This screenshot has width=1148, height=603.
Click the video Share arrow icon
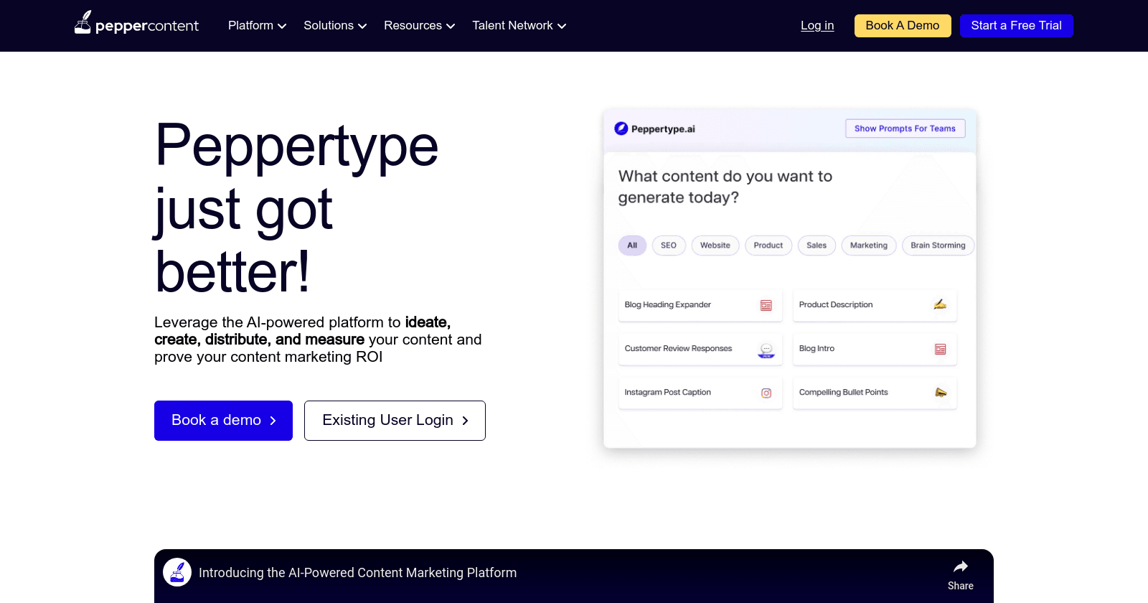[x=961, y=566]
